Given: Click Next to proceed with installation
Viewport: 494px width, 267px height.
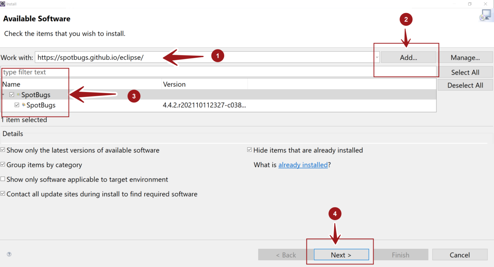Looking at the screenshot, I should [x=341, y=254].
